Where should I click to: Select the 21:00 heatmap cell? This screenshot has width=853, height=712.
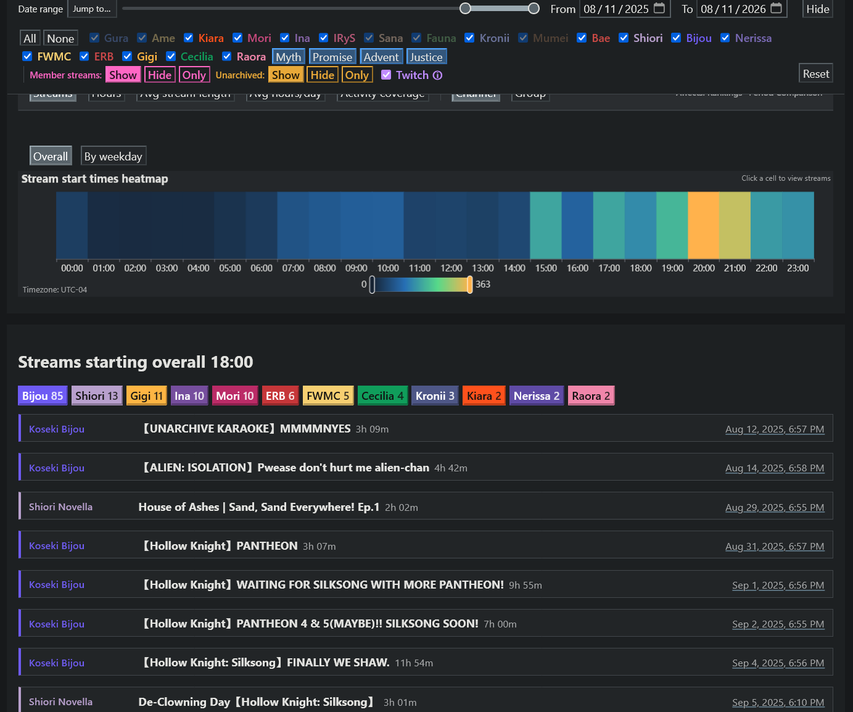coord(735,225)
